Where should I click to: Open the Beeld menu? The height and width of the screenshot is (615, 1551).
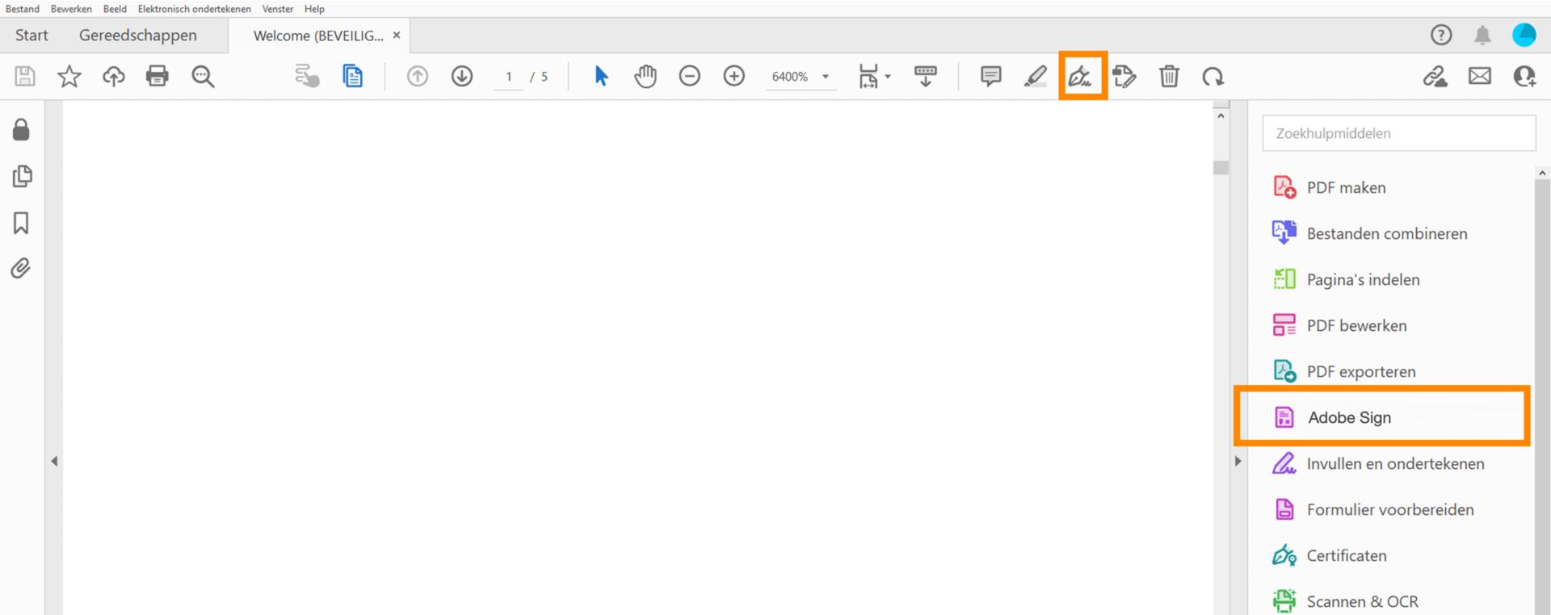coord(115,9)
